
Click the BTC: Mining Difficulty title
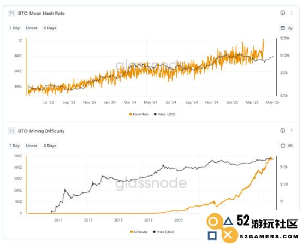pyautogui.click(x=41, y=131)
